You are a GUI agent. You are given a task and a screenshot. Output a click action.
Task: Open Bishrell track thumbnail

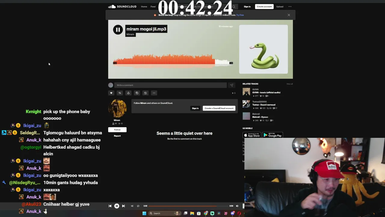click(246, 116)
